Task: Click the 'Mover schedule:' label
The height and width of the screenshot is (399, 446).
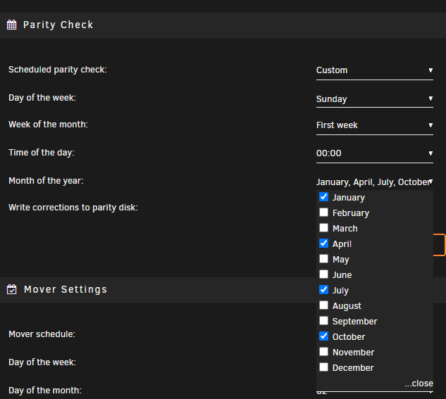Action: point(42,334)
